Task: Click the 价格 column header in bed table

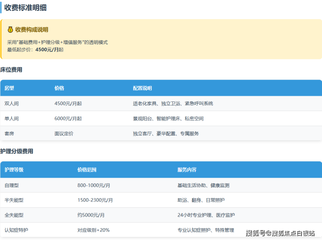Action: click(x=59, y=88)
